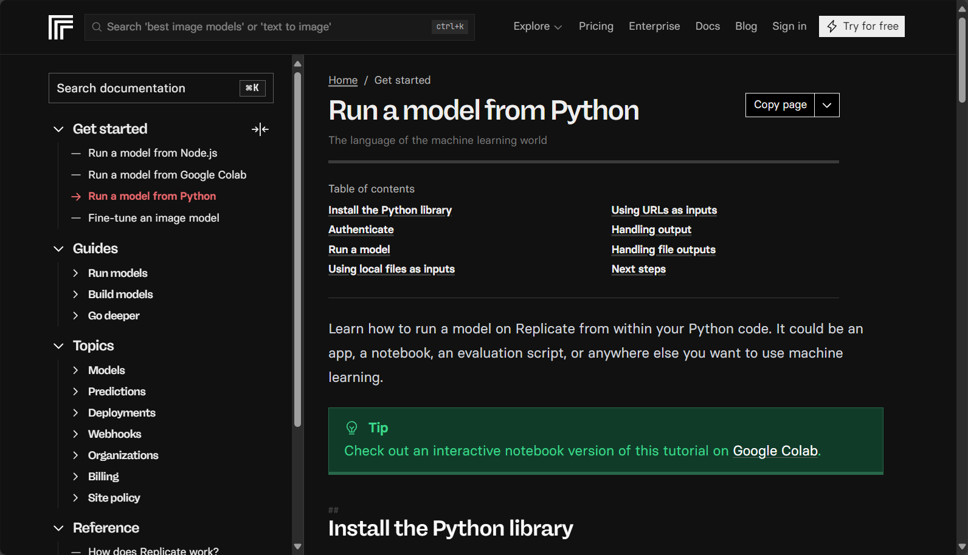The image size is (968, 555).
Task: Expand the Organizations topic chevron
Action: (75, 455)
